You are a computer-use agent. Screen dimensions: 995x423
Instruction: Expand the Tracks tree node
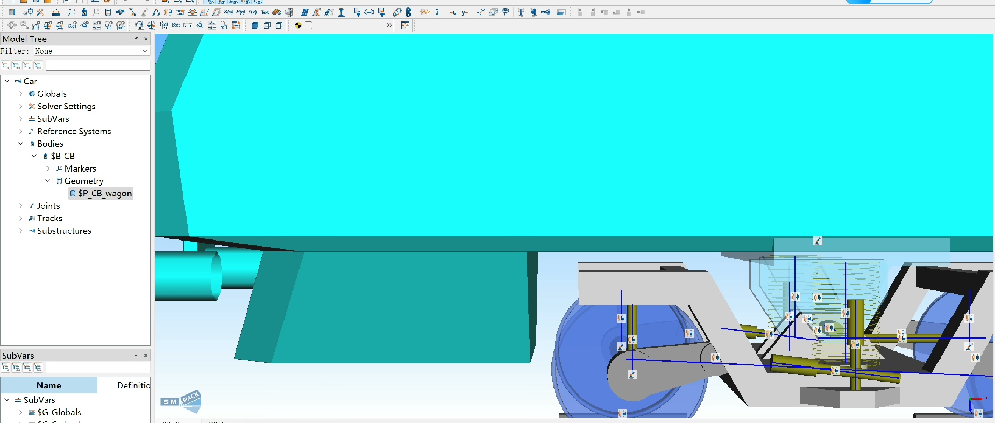coord(21,218)
